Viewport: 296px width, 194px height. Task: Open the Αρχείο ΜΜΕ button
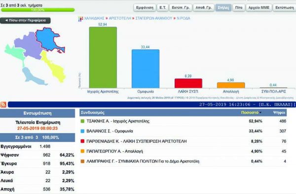[x=259, y=8]
